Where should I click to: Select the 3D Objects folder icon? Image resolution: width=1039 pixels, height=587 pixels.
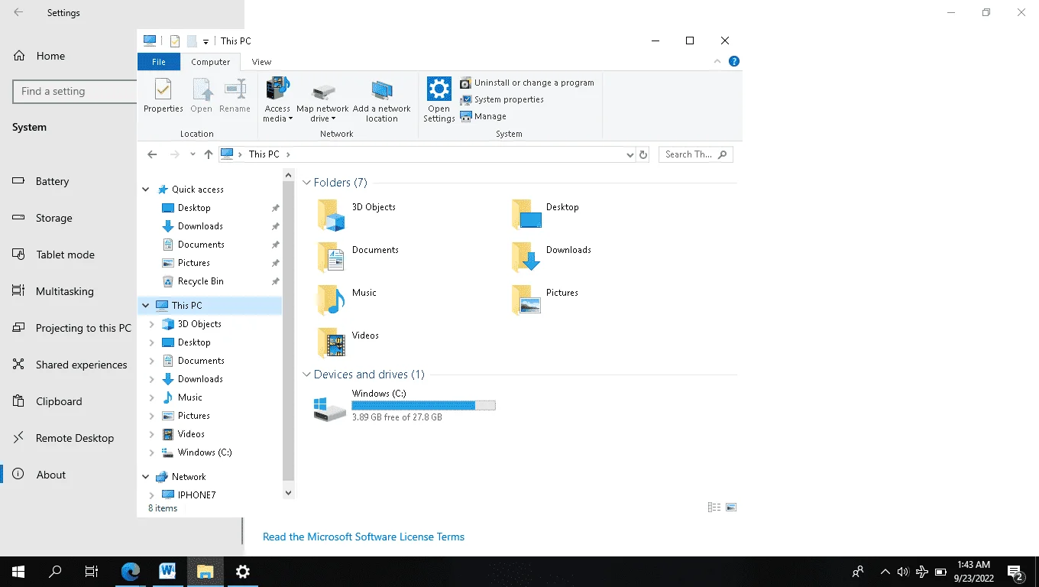click(x=332, y=216)
